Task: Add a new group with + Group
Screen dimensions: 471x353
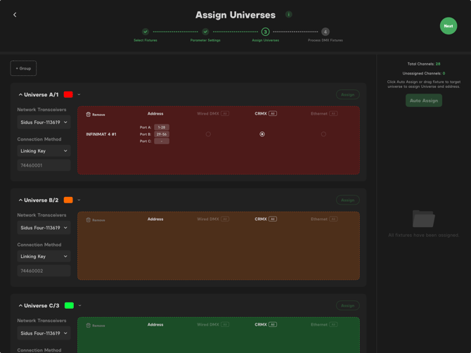Action: pos(23,68)
